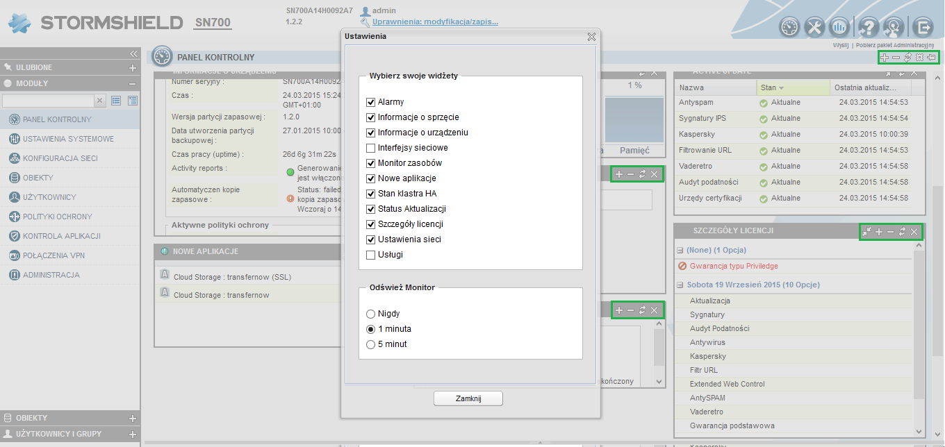Show modules as tree view icon

click(132, 101)
